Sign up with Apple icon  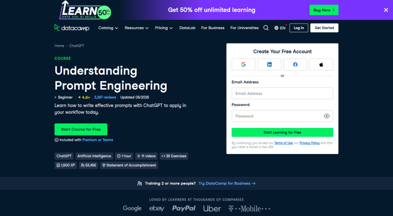pyautogui.click(x=321, y=64)
